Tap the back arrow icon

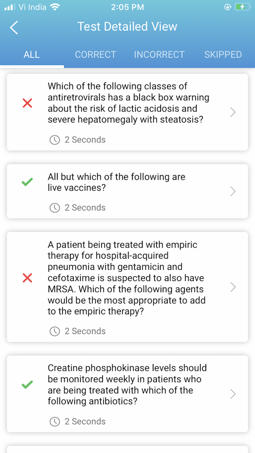[x=13, y=27]
